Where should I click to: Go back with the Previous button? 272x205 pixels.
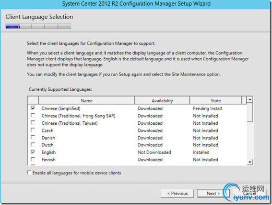point(177,193)
